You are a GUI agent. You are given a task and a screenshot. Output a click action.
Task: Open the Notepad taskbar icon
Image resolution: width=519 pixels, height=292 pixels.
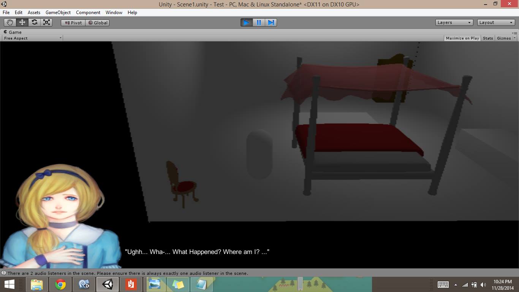click(x=202, y=284)
